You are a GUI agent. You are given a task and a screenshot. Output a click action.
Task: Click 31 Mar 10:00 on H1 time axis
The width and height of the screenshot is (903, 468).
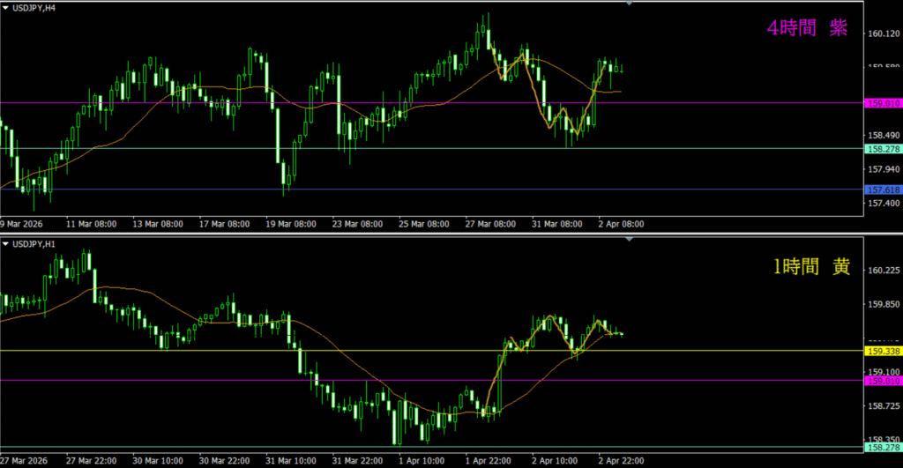[291, 460]
